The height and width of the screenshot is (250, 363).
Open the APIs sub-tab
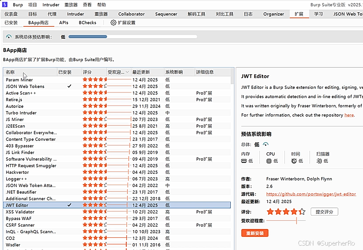pyautogui.click(x=64, y=22)
